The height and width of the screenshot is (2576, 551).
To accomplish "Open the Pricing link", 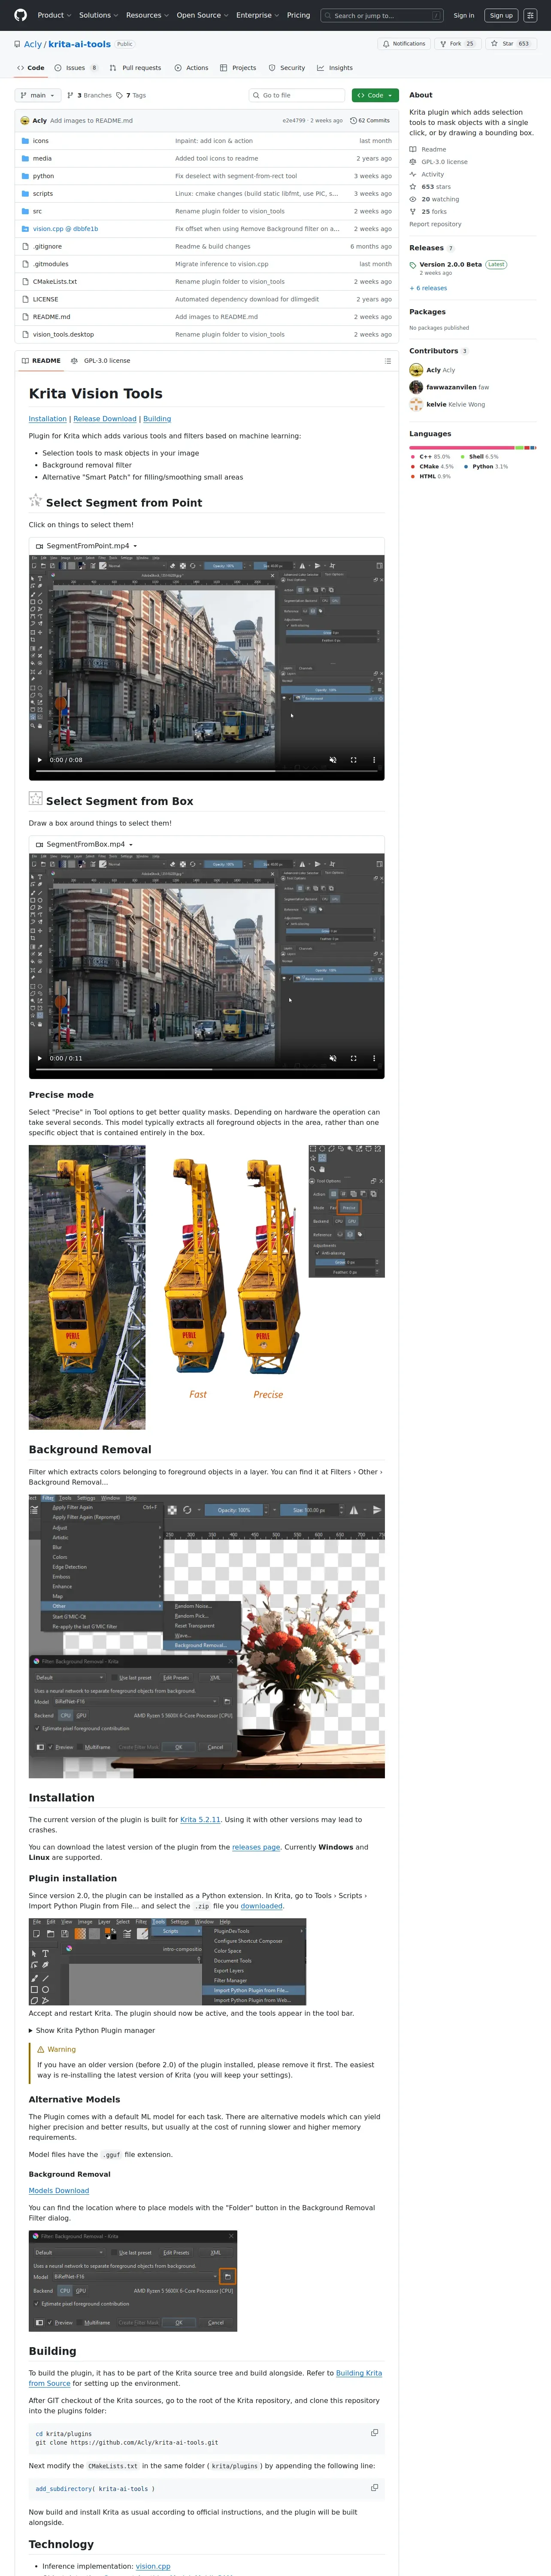I will click(298, 15).
